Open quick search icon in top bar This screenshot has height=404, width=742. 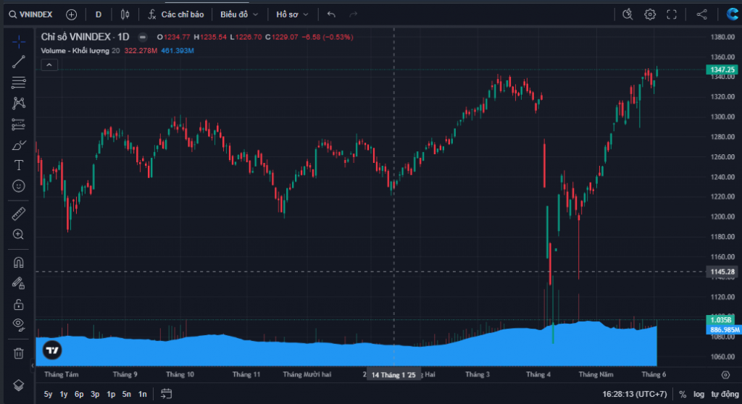point(628,14)
